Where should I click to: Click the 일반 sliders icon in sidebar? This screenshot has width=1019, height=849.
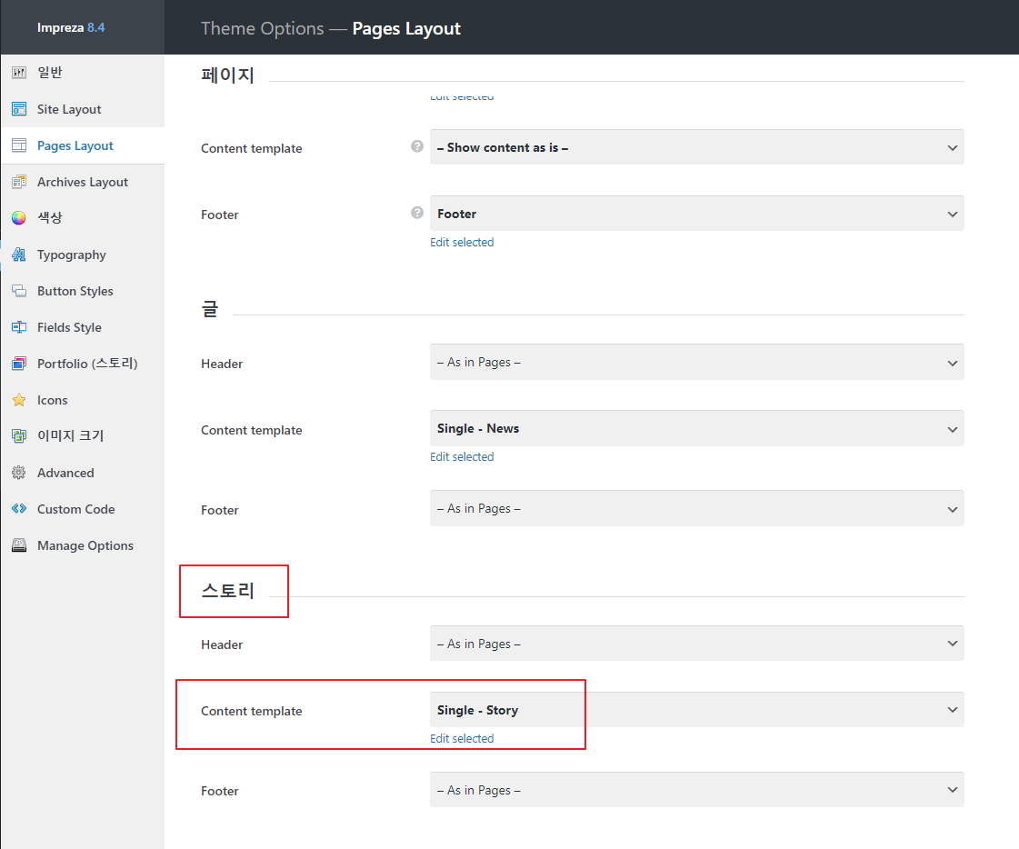(19, 72)
